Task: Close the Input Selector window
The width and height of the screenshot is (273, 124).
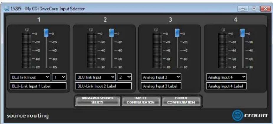Action: click(x=266, y=9)
